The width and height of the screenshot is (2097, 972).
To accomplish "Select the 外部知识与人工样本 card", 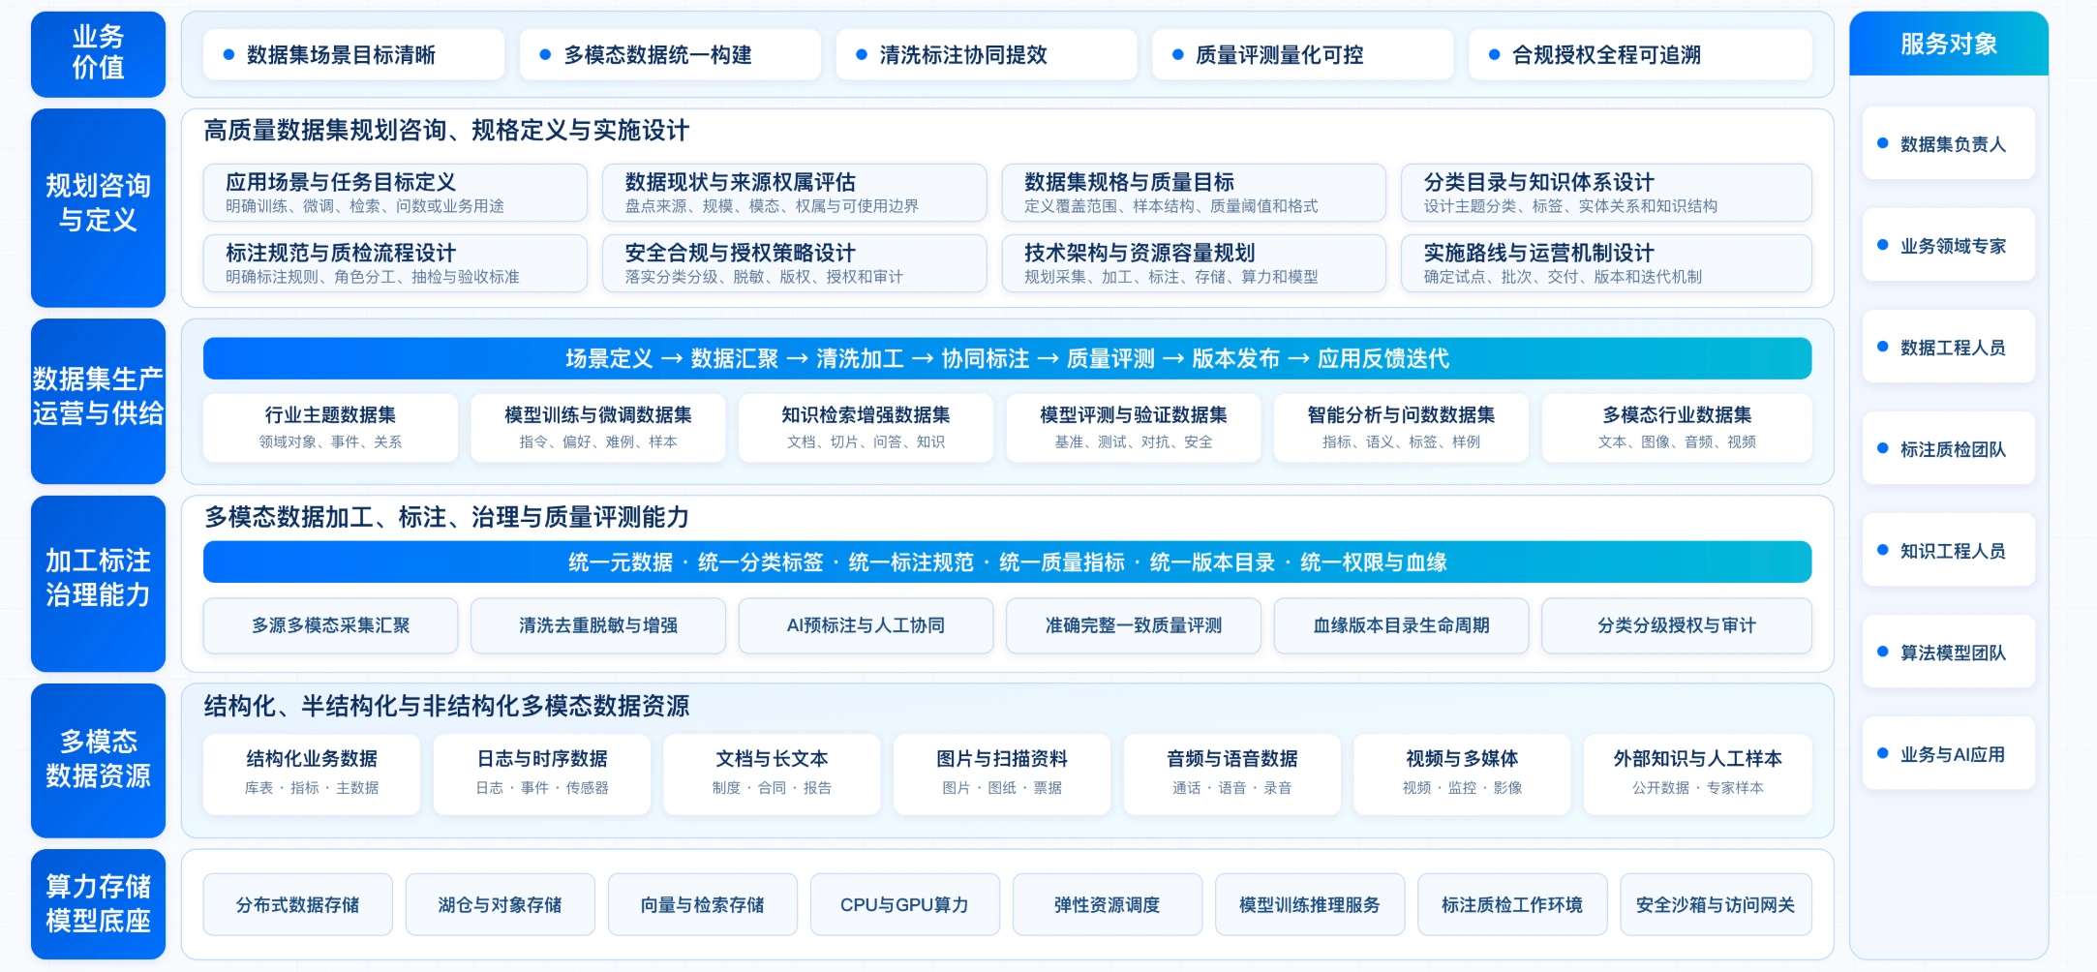I will pos(1698,774).
